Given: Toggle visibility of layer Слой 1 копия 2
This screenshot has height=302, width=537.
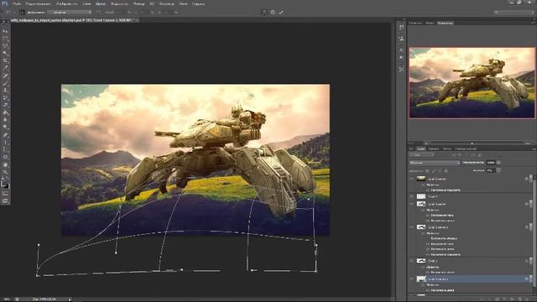Looking at the screenshot, I should tap(412, 227).
